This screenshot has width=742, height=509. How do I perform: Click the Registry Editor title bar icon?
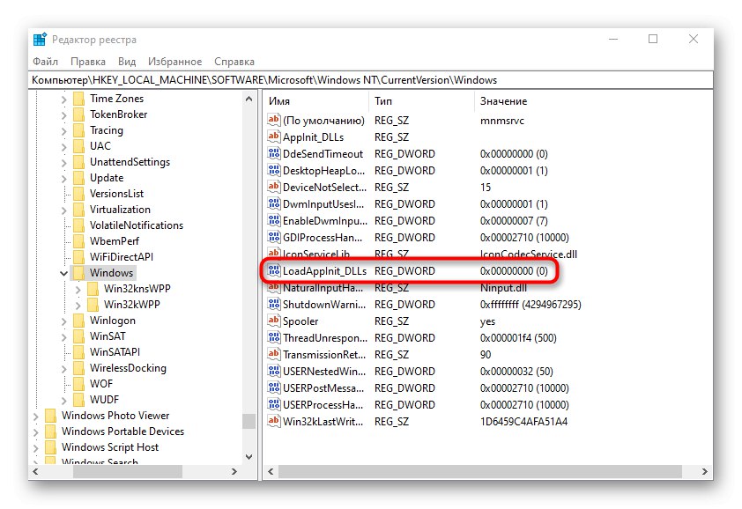click(41, 40)
